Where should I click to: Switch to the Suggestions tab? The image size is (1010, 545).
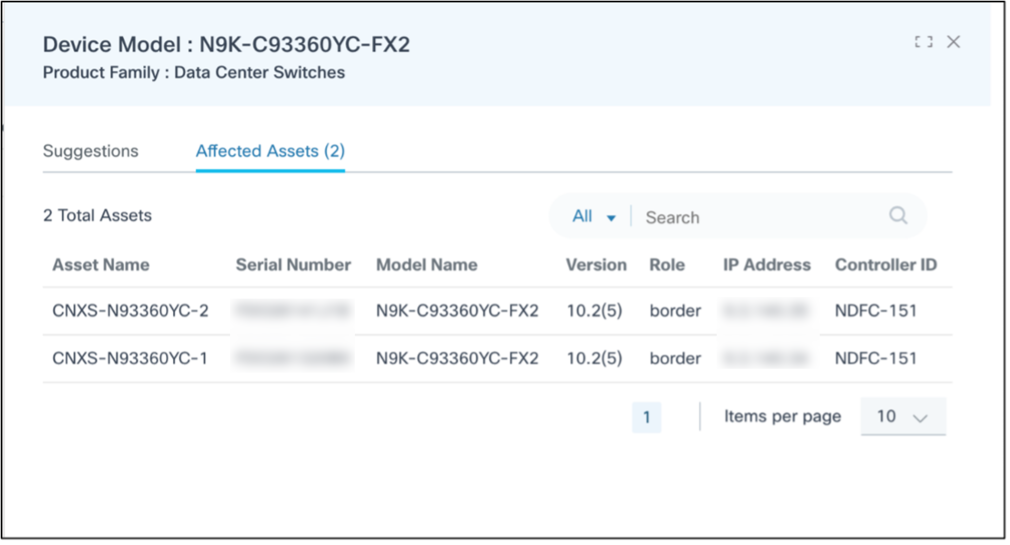point(90,151)
